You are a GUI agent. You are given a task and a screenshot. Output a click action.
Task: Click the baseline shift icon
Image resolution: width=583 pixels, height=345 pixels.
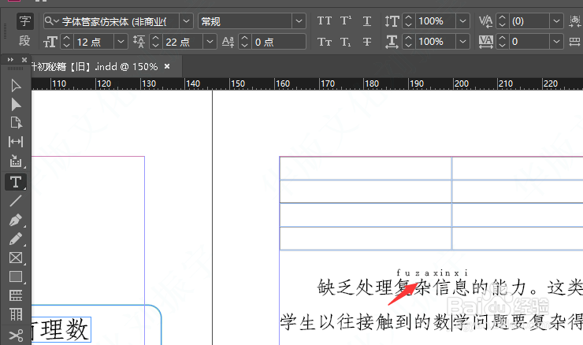coord(228,42)
